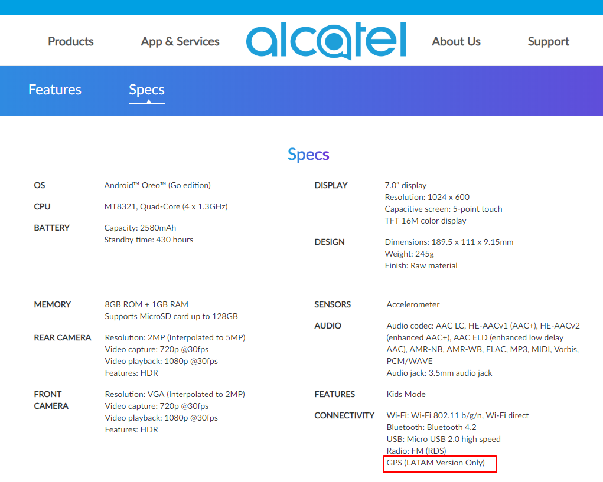Select the FEATURES spec label
603x482 pixels.
point(335,394)
